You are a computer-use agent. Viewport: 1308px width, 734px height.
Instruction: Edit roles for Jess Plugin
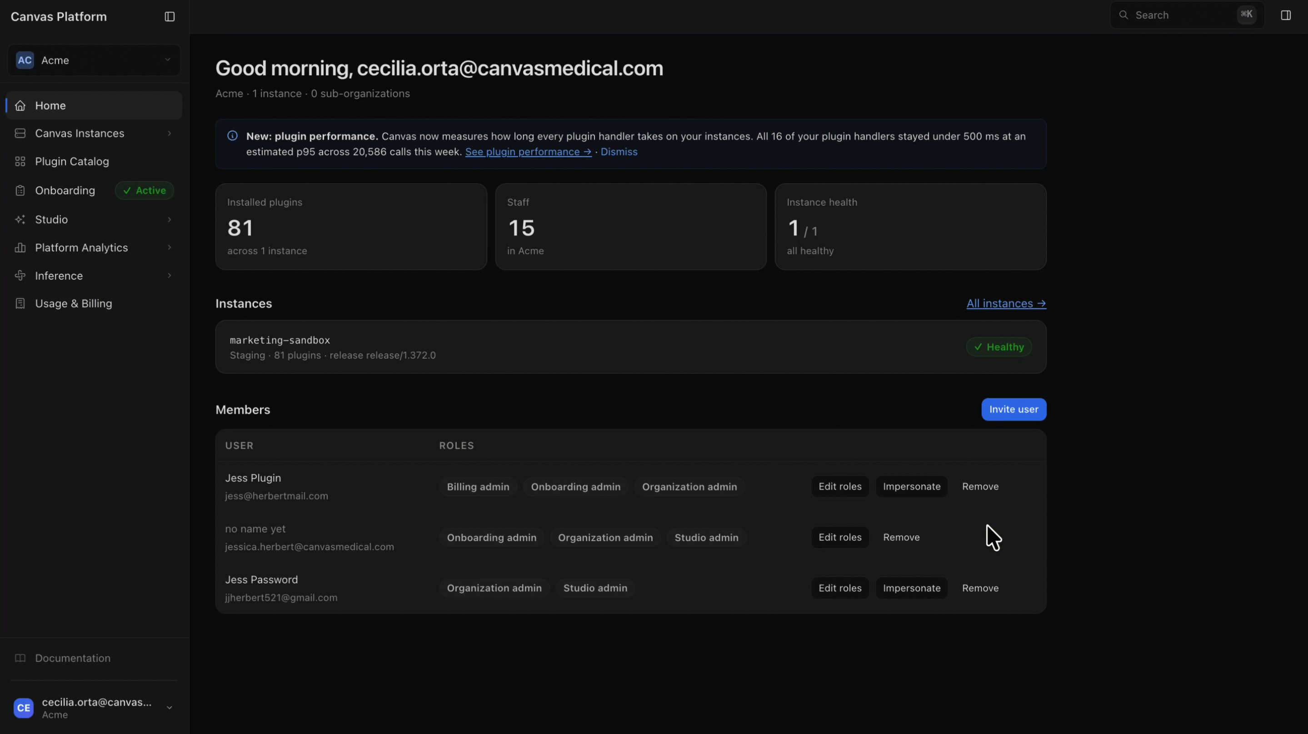[x=840, y=487]
